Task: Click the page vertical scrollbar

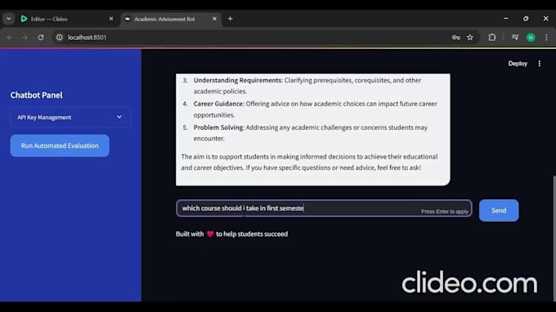Action: pos(554,238)
